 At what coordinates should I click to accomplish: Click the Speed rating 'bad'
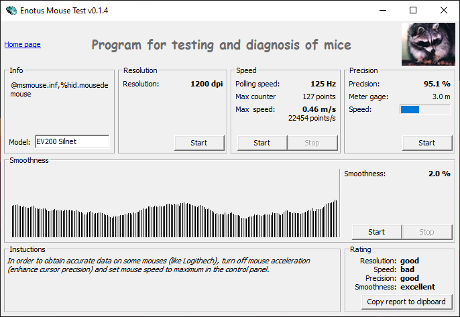click(x=408, y=269)
